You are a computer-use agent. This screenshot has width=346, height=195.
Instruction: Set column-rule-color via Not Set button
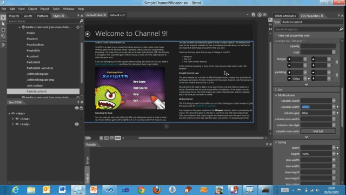click(x=318, y=131)
